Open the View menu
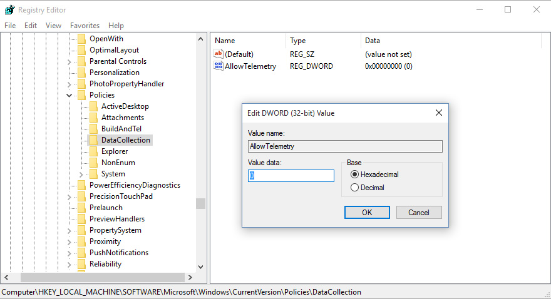551x299 pixels. [53, 26]
